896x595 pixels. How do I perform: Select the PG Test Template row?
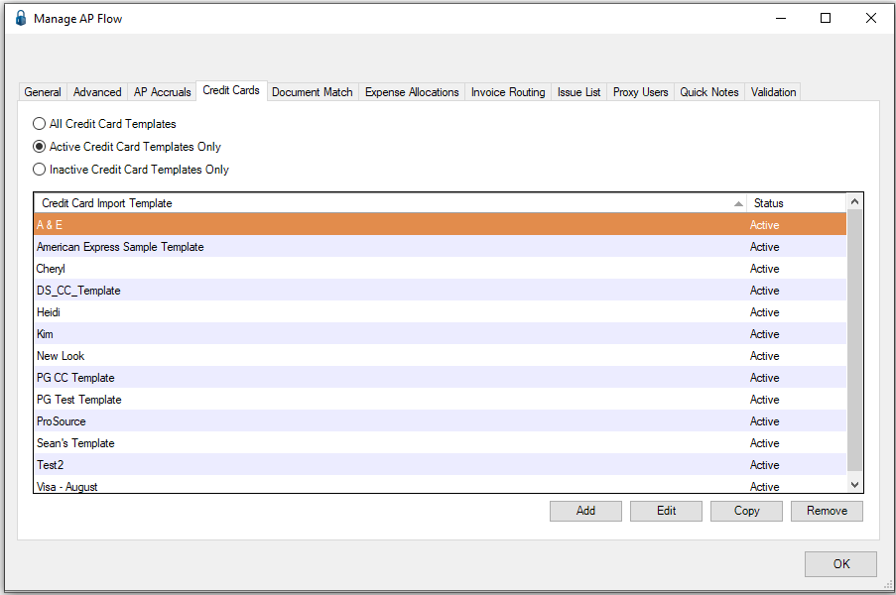pyautogui.click(x=441, y=400)
